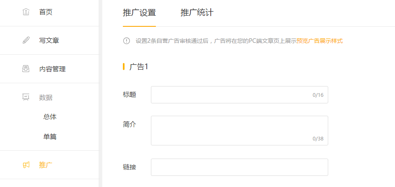Select 总体 under 数据

[50, 117]
